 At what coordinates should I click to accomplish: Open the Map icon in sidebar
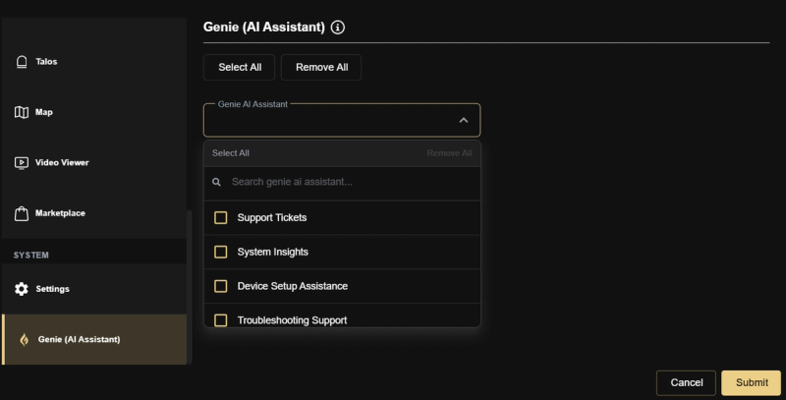[x=22, y=112]
